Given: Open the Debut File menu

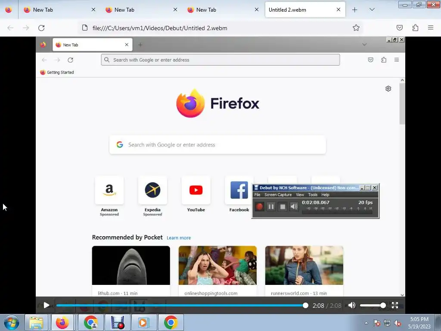Looking at the screenshot, I should click(257, 195).
